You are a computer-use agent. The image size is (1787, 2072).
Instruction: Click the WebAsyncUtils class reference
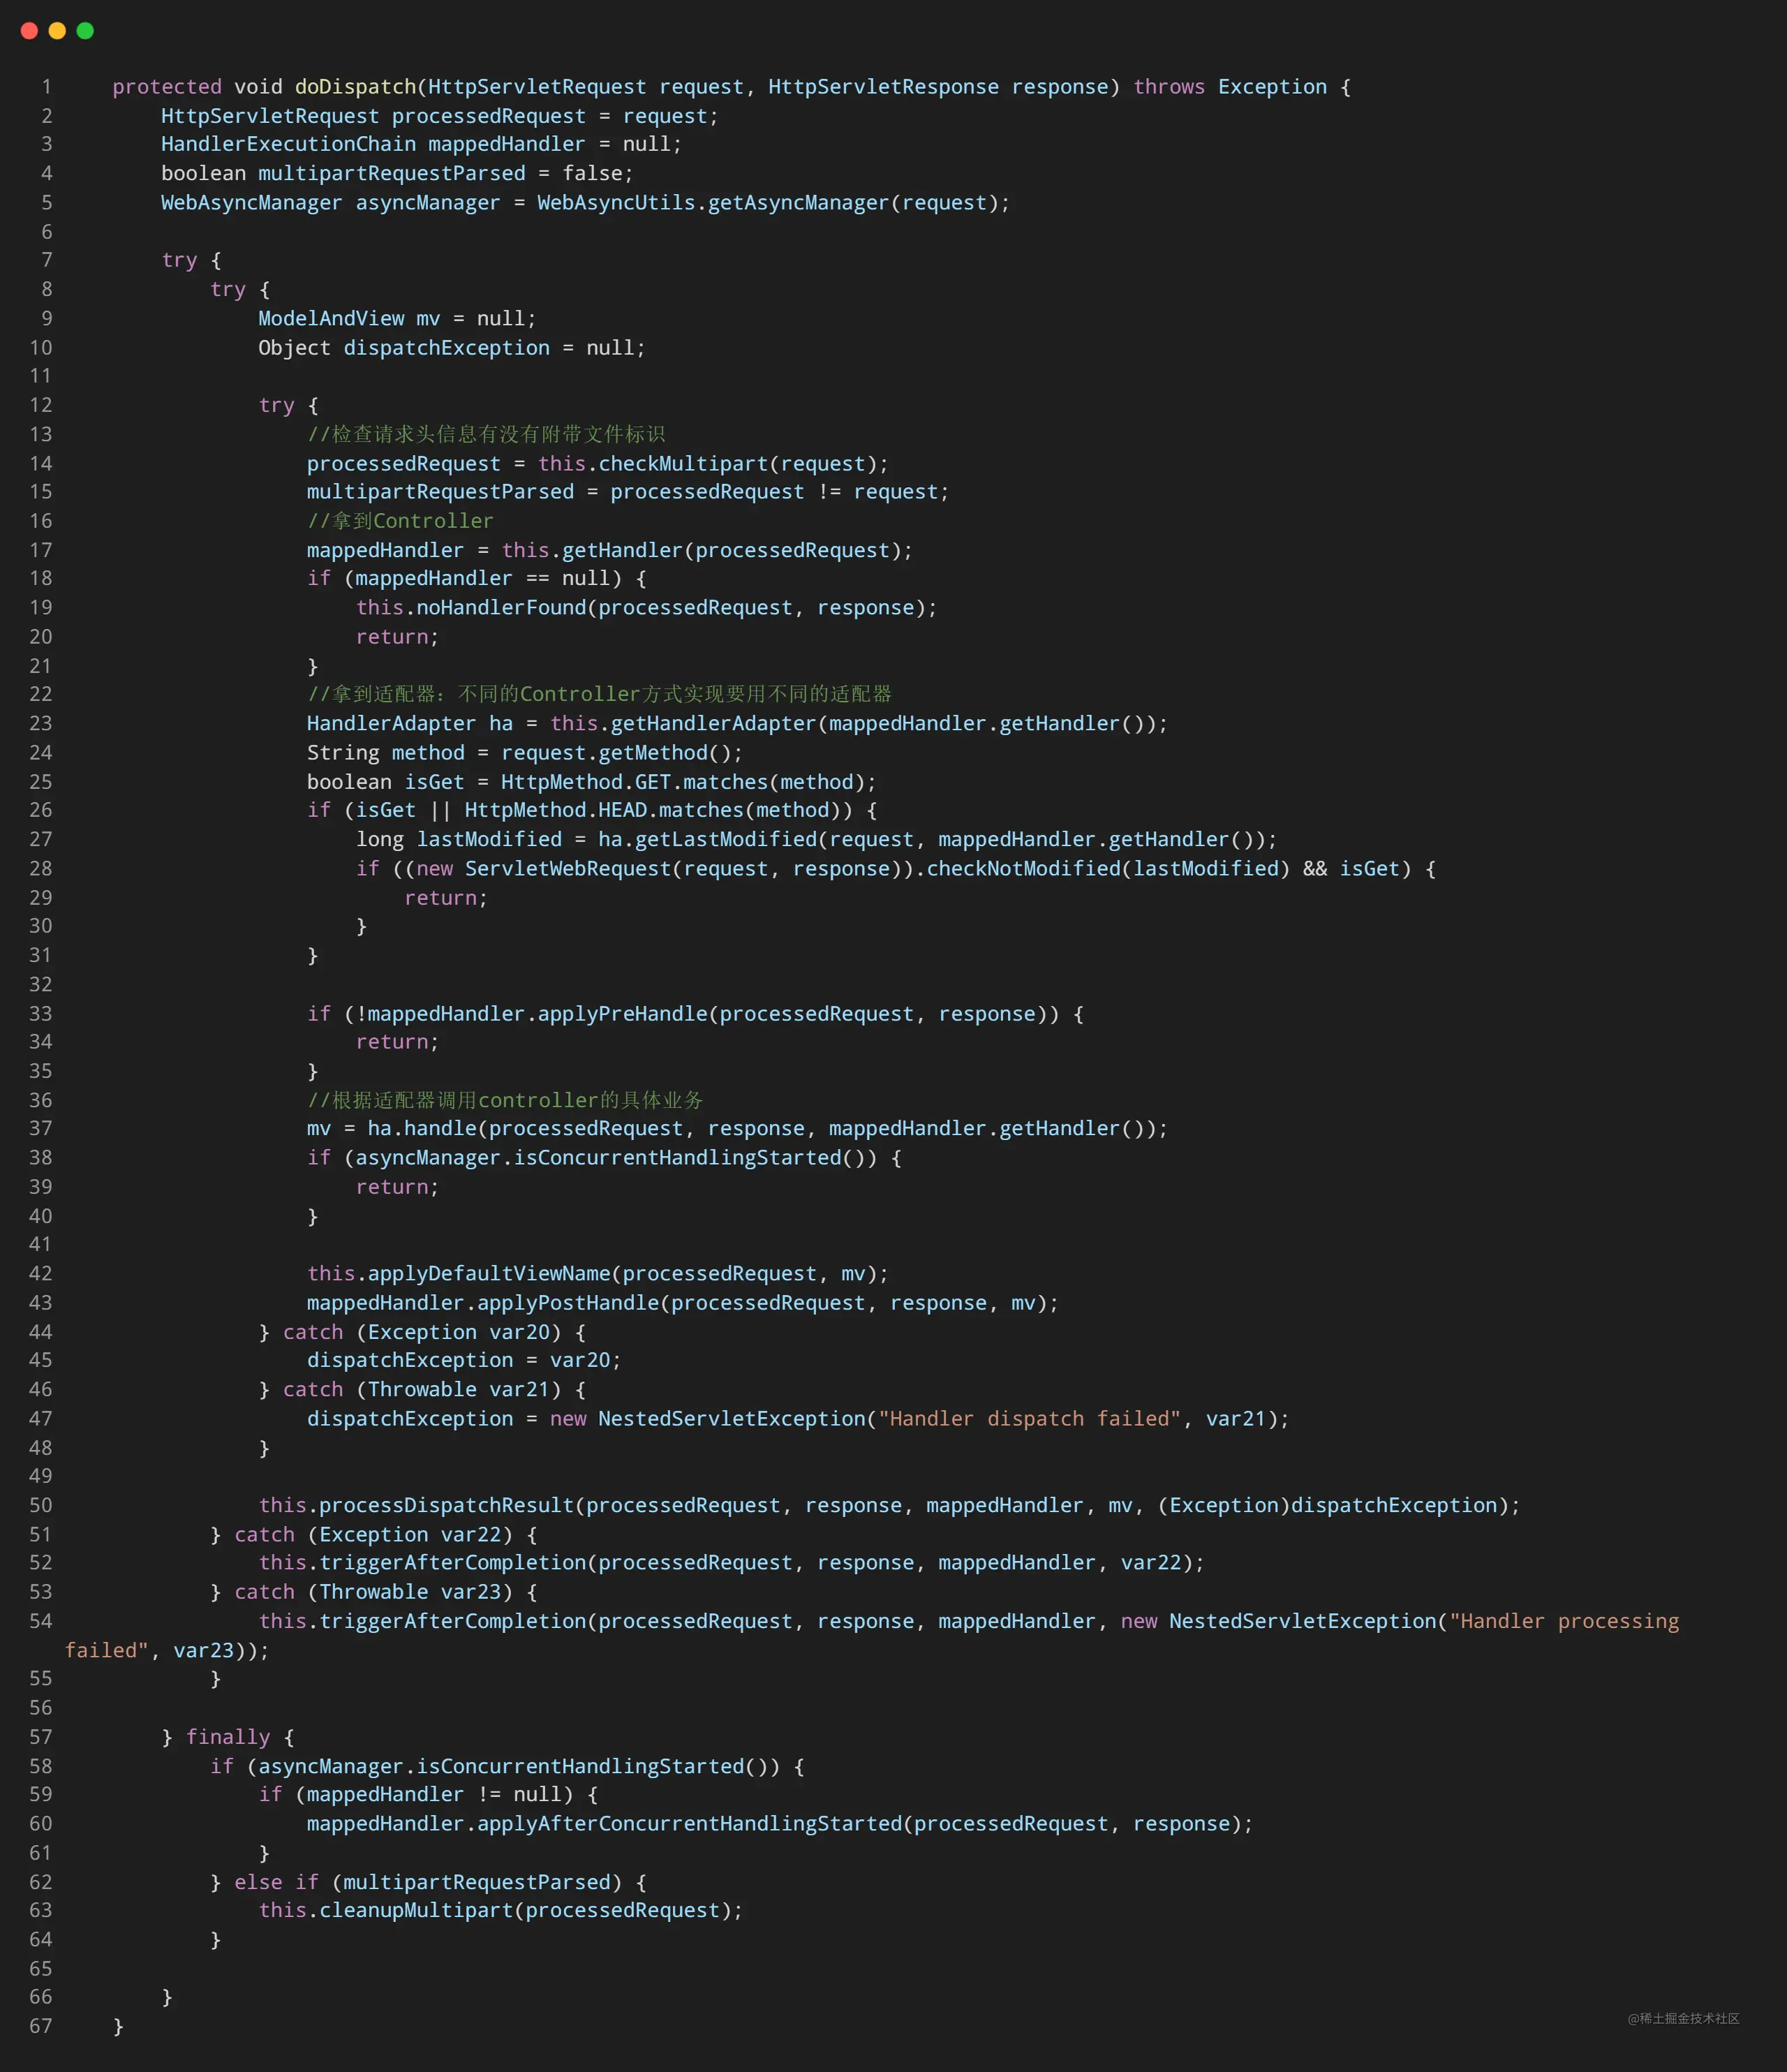[616, 203]
